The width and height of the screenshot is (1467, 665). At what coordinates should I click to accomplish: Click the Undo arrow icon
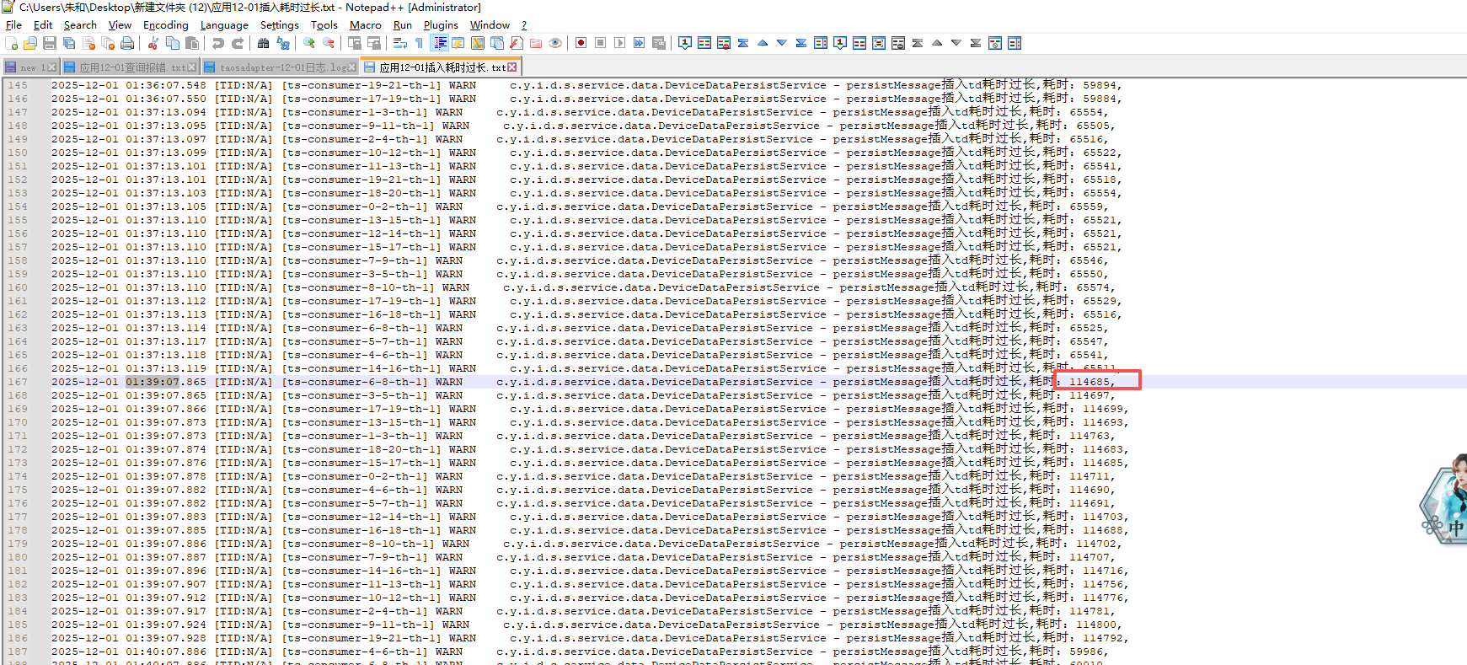coord(218,43)
